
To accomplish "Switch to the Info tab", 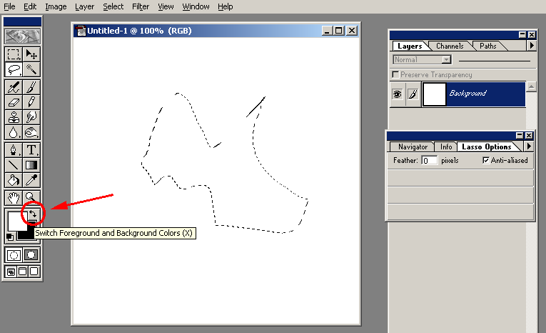I will click(446, 146).
